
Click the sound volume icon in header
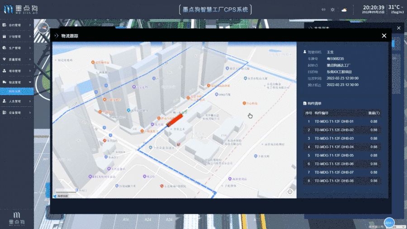pos(323,10)
